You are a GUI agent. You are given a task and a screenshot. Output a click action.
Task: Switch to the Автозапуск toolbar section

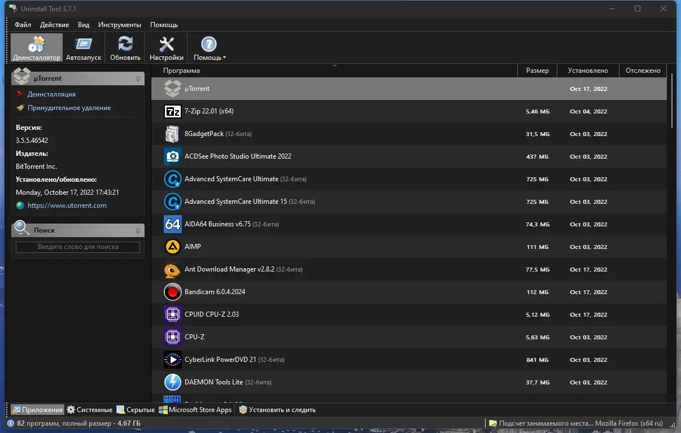[84, 48]
